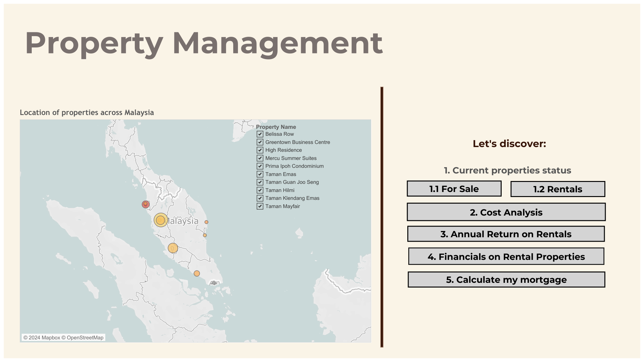Uncheck the Belissa Row checkbox
The width and height of the screenshot is (644, 362).
pos(260,134)
